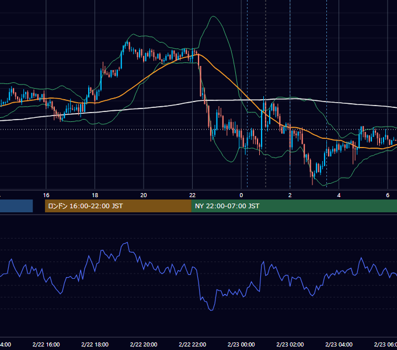
Task: Click the dashed vertical marker at 2 o'clock
Action: click(x=290, y=93)
